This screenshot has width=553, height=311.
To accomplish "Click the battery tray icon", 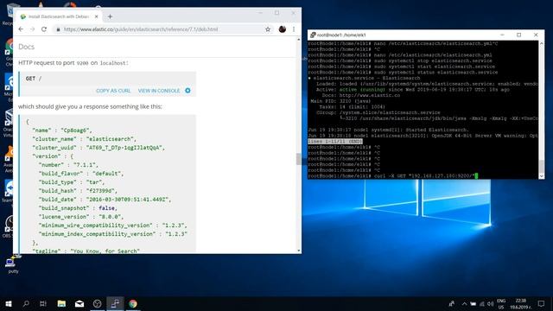I will [x=473, y=303].
